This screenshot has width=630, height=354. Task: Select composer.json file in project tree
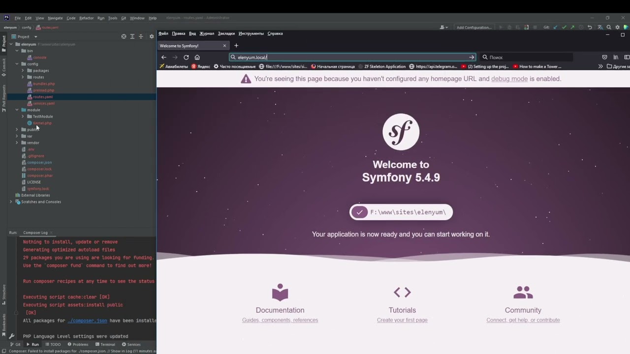[39, 162]
